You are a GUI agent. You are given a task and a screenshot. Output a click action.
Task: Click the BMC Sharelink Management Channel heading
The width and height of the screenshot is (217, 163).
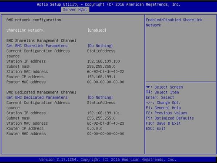point(41,40)
